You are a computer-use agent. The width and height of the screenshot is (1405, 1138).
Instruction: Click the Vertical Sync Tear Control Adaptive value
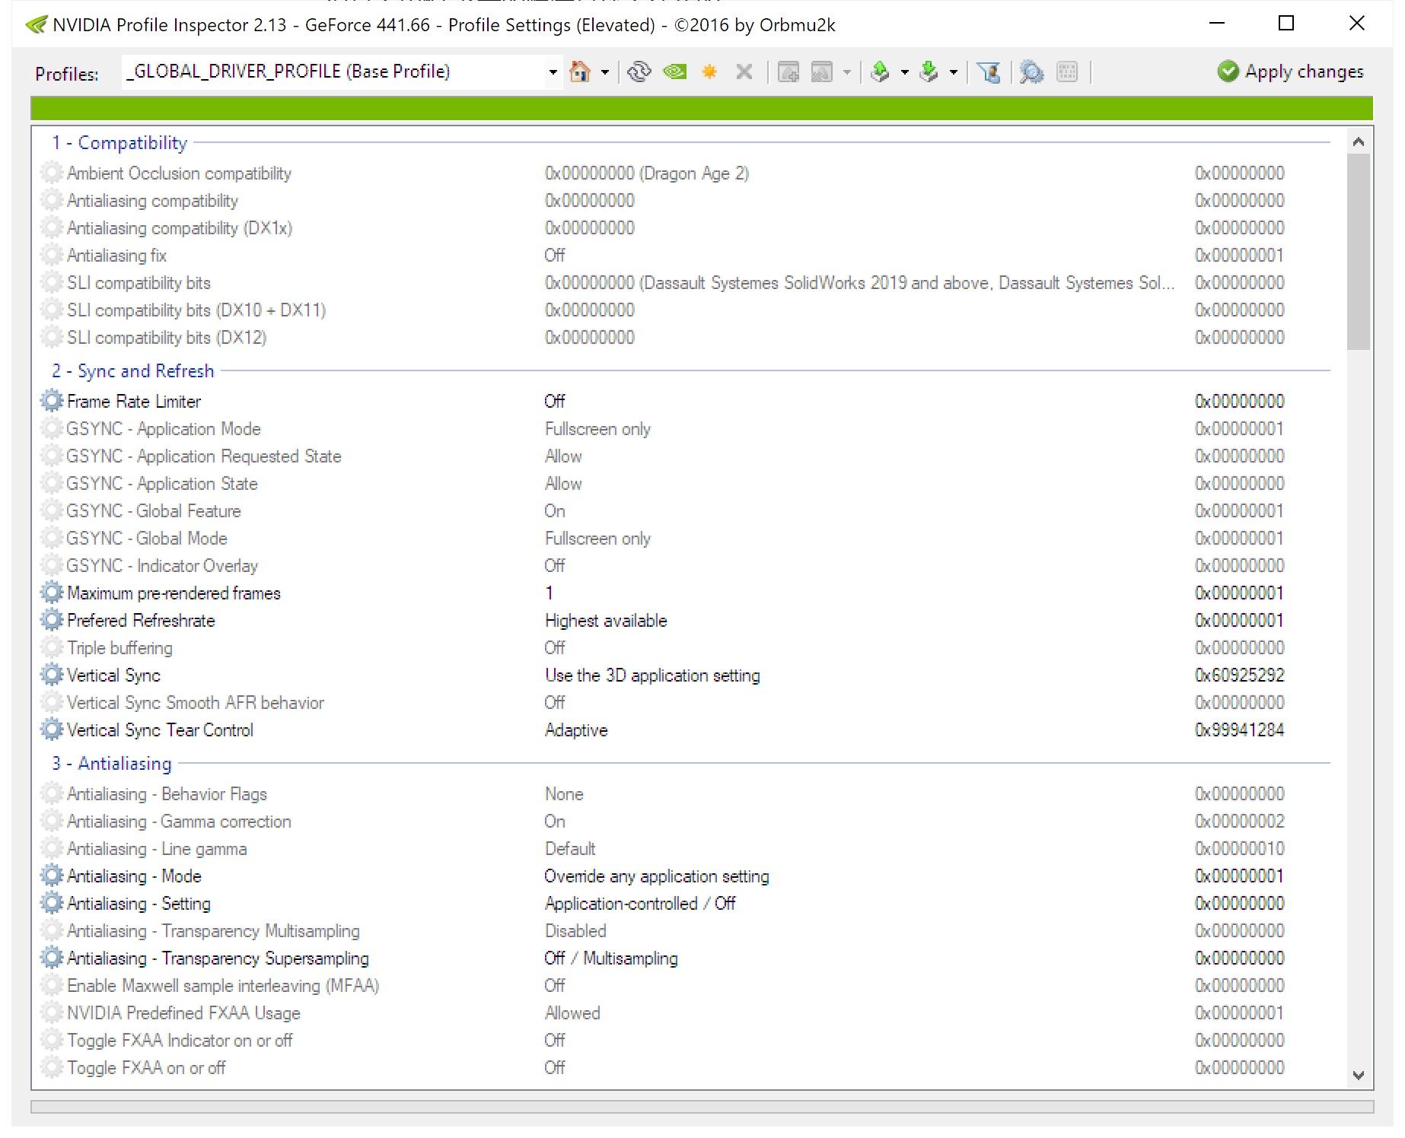[576, 730]
